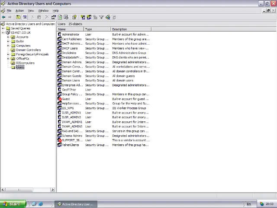
Task: Open the View menu
Action: point(31,10)
